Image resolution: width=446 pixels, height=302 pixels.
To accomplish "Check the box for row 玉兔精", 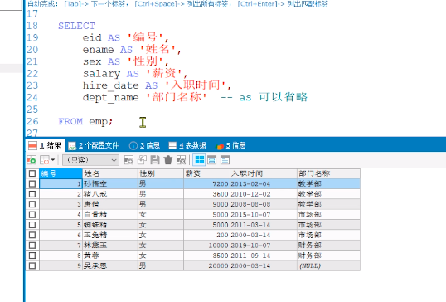I will tap(32, 235).
